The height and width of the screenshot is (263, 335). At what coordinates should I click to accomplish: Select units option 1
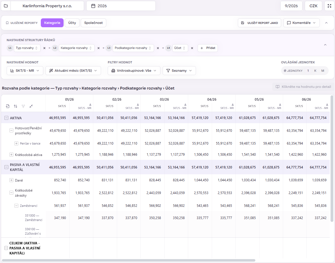point(308,71)
